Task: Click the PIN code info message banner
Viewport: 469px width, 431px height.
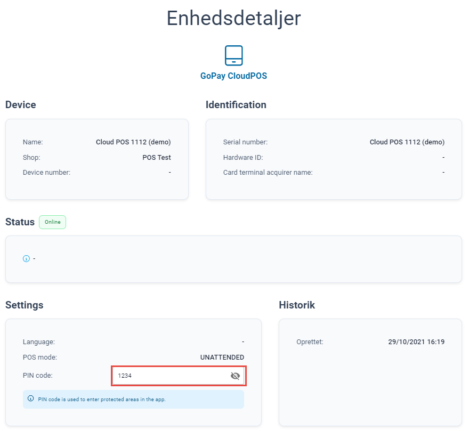Action: pyautogui.click(x=133, y=399)
